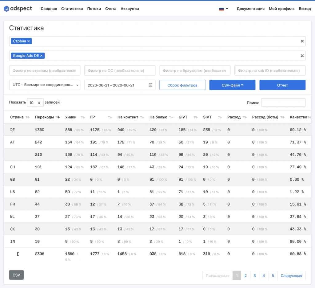Open the calendar icon in date range
The height and width of the screenshot is (288, 315).
150,85
